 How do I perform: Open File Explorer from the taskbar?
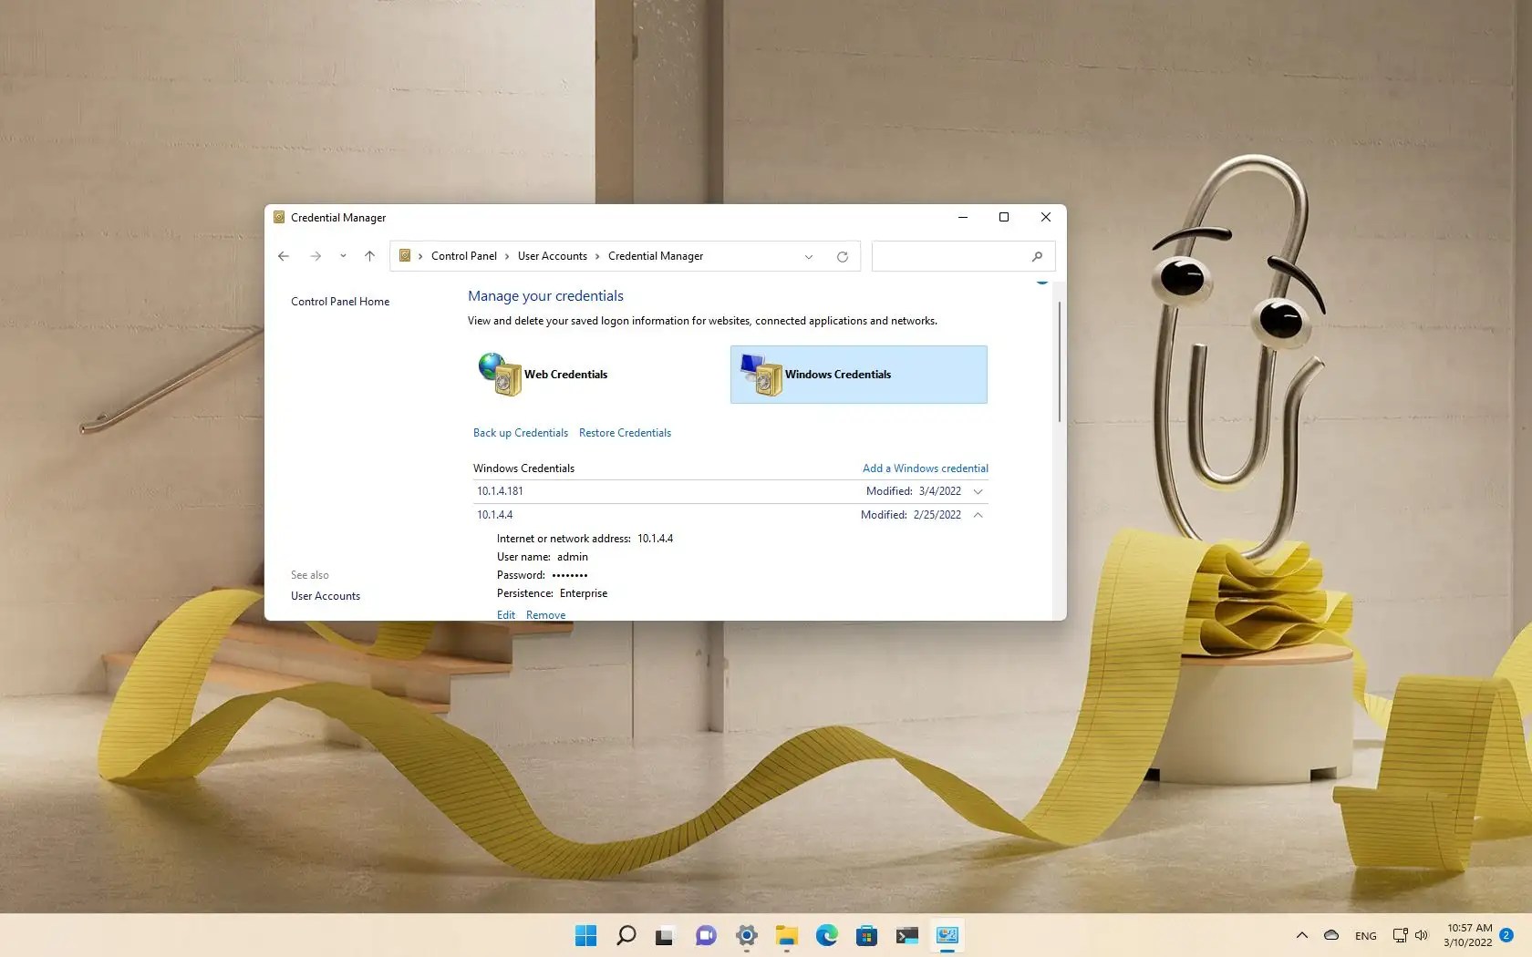point(786,935)
